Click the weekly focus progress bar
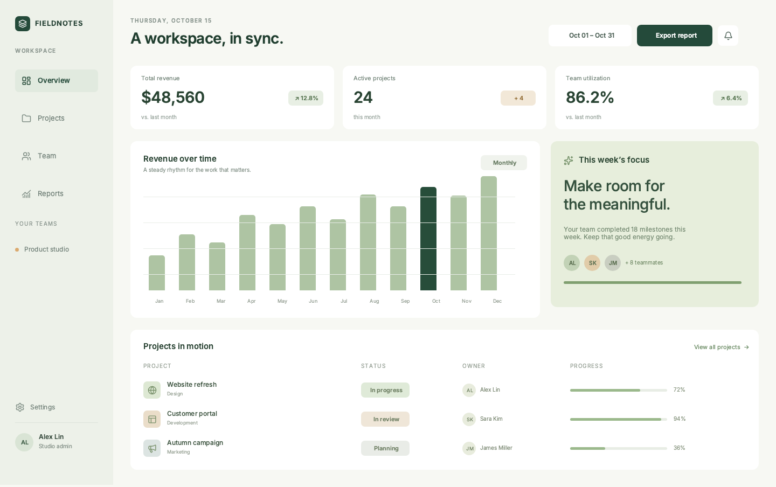Screen dimensions: 776x487 (x=653, y=282)
